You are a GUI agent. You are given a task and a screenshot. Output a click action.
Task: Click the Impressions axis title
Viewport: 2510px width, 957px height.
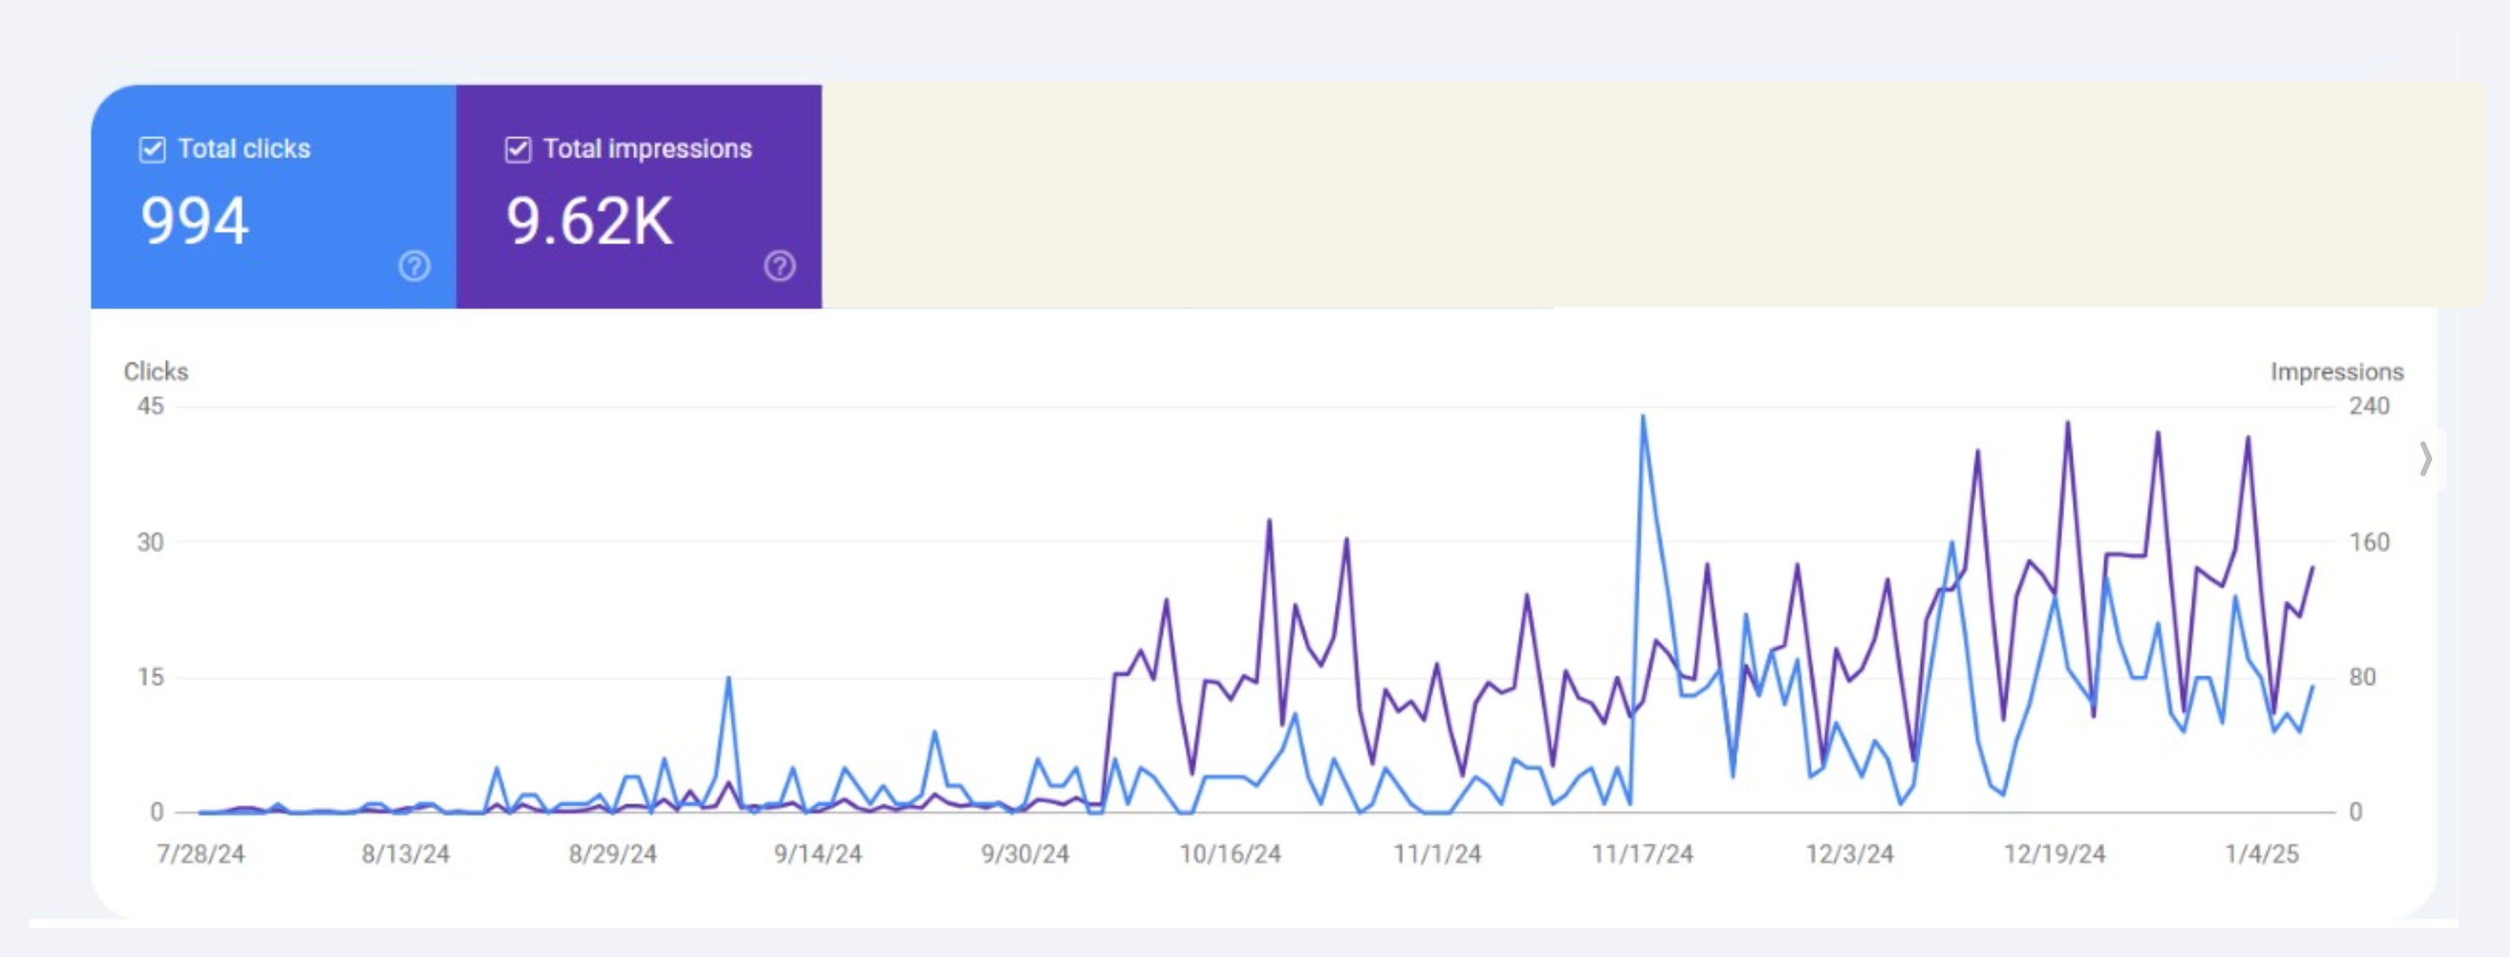point(2337,371)
